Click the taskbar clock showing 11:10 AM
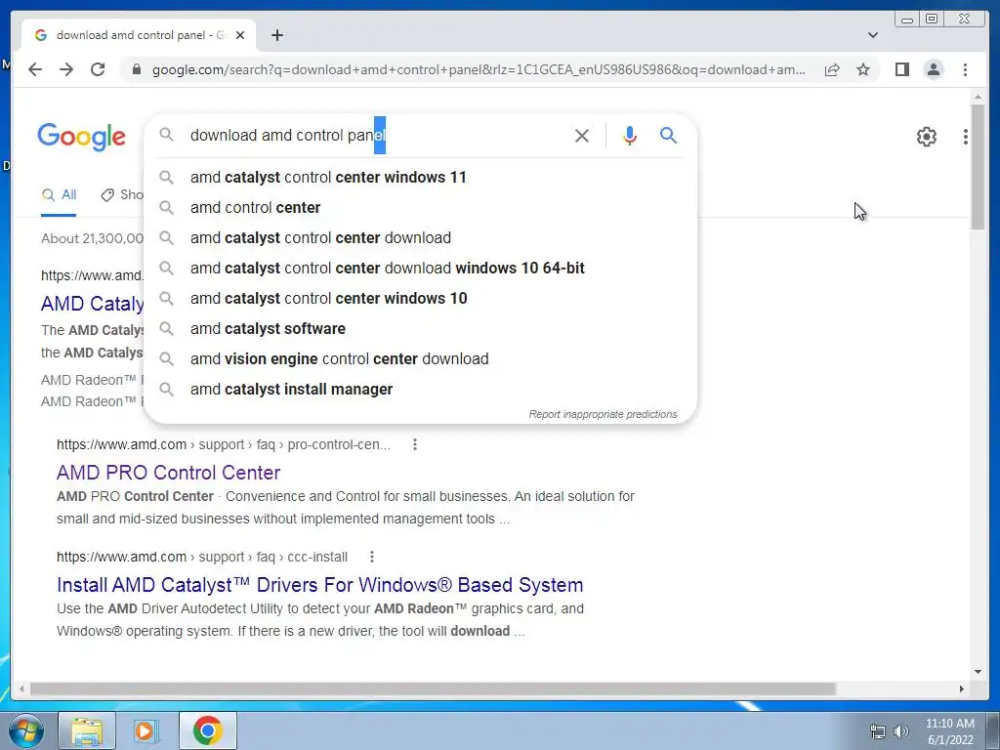This screenshot has width=1000, height=750. pos(949,731)
